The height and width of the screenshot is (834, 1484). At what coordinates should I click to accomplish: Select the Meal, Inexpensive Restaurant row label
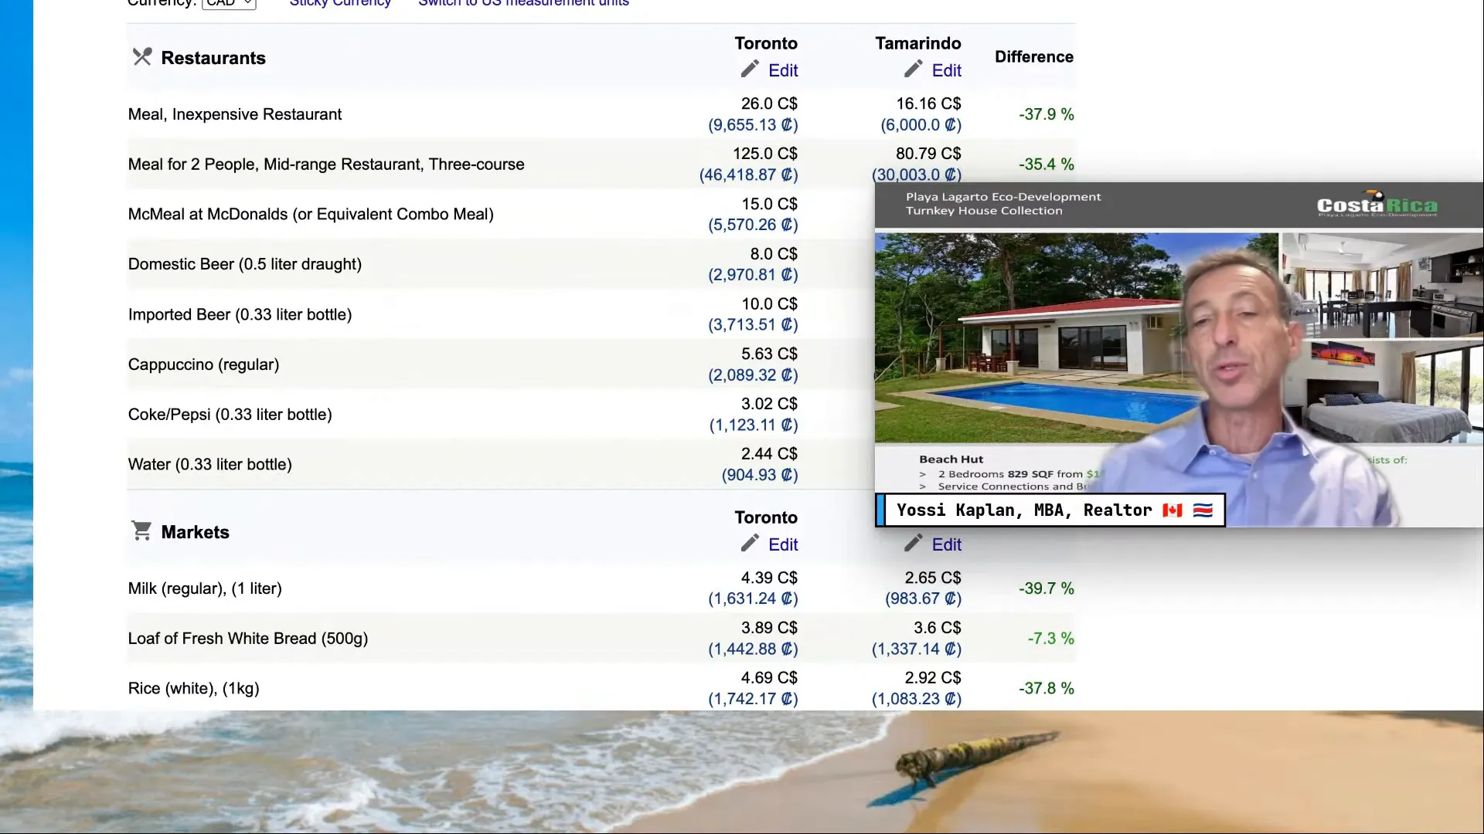point(235,114)
